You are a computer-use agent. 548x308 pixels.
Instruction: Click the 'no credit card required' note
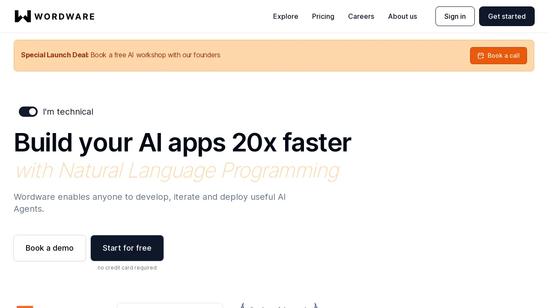coord(127,268)
